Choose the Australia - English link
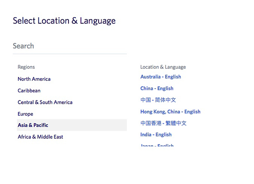Screen dimensions: 254x184 (x=160, y=77)
